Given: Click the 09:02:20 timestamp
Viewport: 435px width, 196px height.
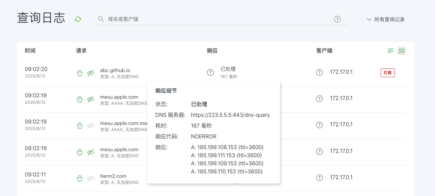Looking at the screenshot, I should pos(36,69).
